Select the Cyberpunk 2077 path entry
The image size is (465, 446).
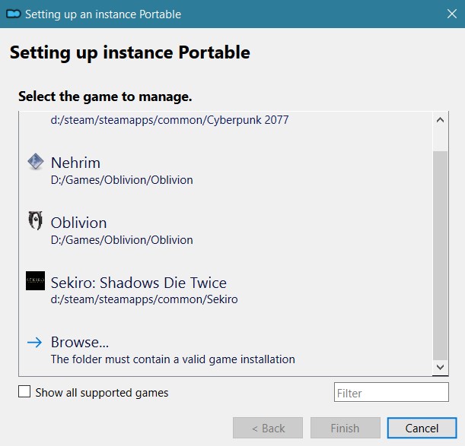(x=170, y=120)
